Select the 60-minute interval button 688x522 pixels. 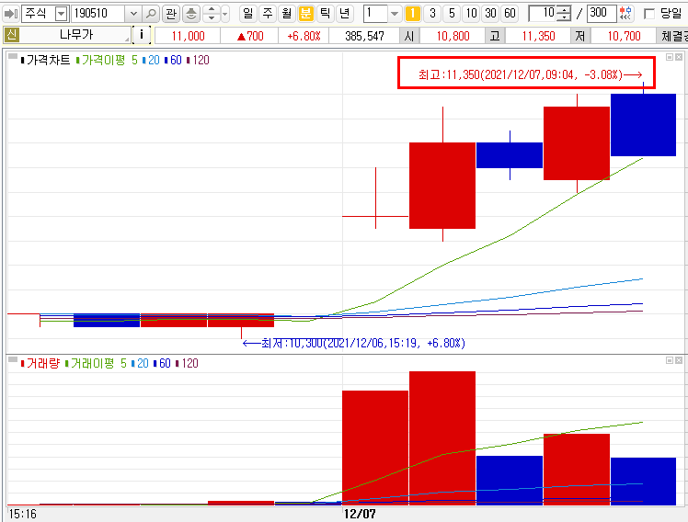pyautogui.click(x=510, y=14)
